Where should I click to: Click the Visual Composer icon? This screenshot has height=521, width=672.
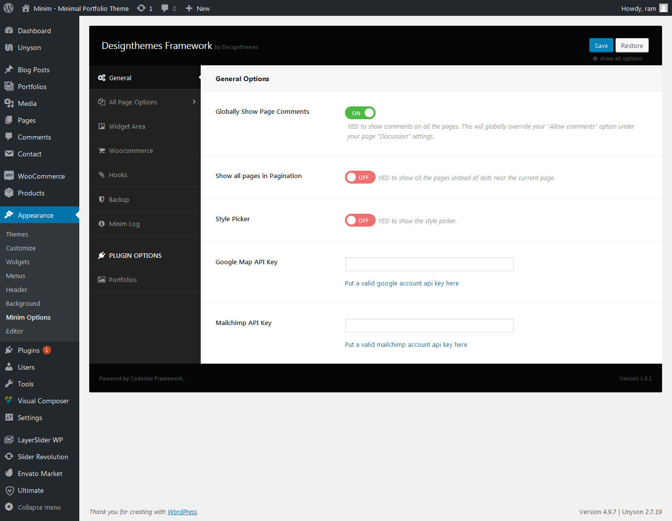9,400
